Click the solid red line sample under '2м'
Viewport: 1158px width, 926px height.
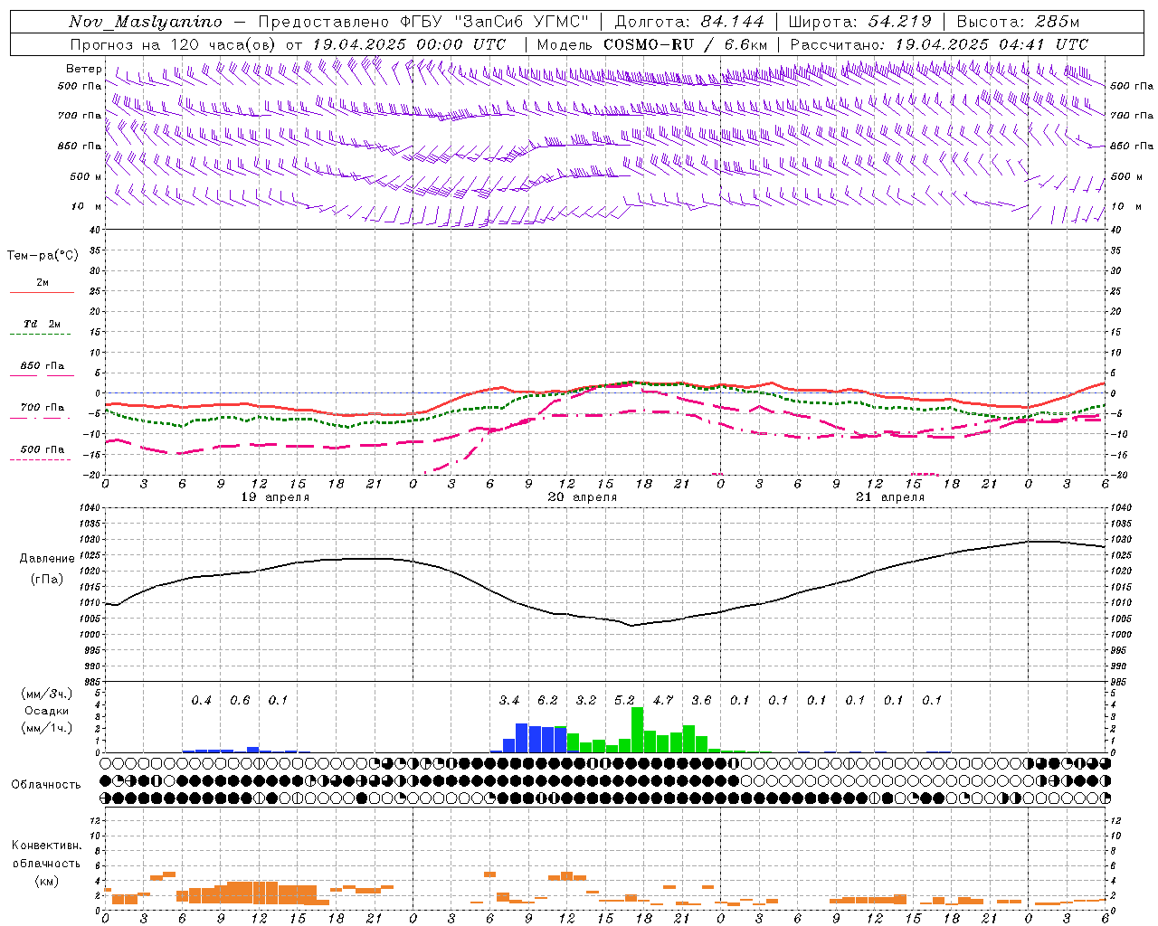(x=42, y=292)
